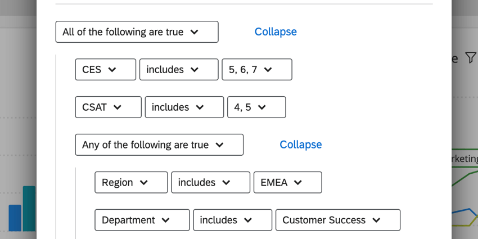Collapse the top-level condition group

[276, 32]
